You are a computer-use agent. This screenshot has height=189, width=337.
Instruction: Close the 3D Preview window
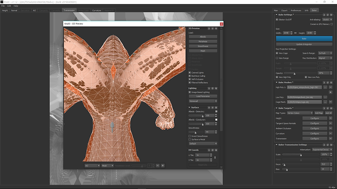(x=221, y=24)
